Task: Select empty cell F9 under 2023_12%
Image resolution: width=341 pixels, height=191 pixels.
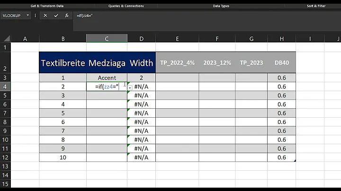Action: [217, 131]
